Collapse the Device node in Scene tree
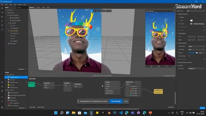 6,10
